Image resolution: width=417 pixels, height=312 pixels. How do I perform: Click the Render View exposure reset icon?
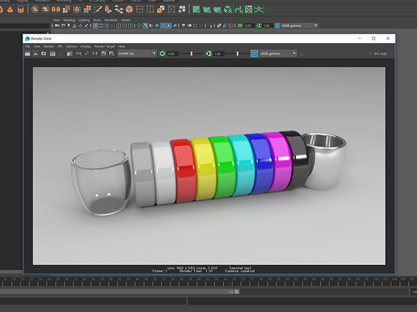click(162, 53)
